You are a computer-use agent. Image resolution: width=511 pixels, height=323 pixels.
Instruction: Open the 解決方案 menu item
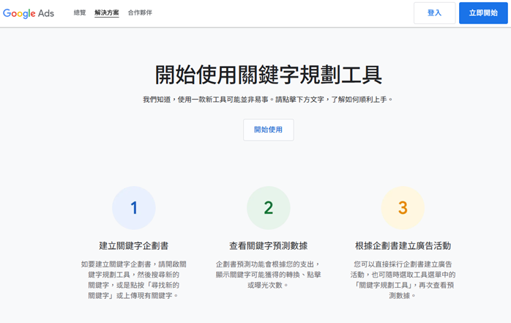point(107,12)
